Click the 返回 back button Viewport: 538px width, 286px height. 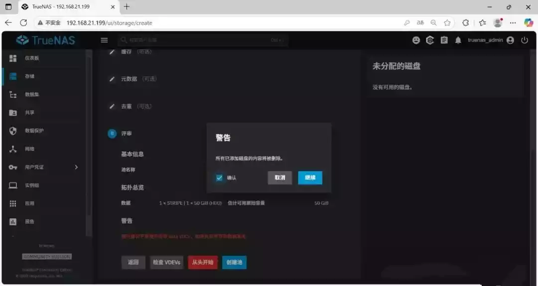pyautogui.click(x=133, y=262)
